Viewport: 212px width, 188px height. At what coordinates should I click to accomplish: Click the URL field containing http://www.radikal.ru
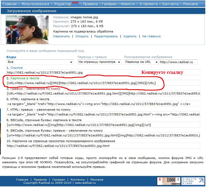[178, 62]
